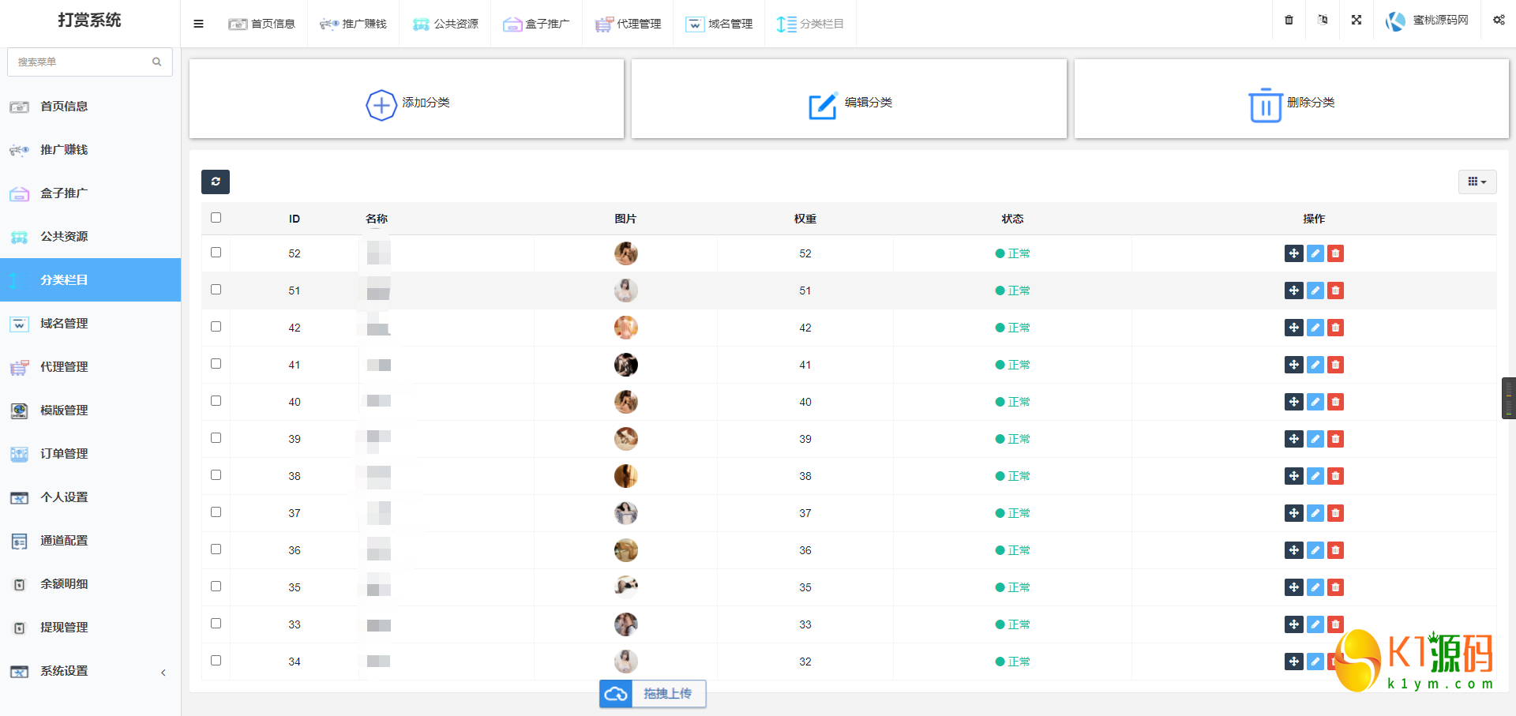Click the drag-move icon for row 34
Image resolution: width=1516 pixels, height=716 pixels.
click(1293, 662)
